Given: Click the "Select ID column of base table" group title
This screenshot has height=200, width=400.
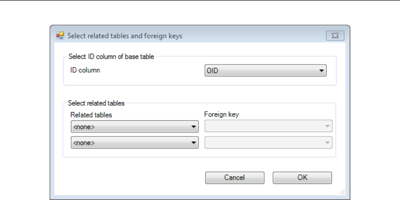Looking at the screenshot, I should pyautogui.click(x=112, y=57).
